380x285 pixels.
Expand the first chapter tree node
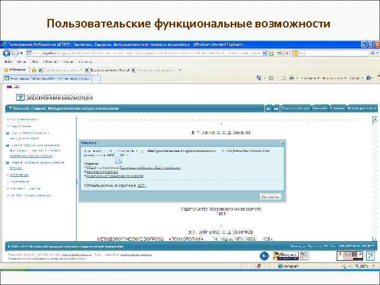(x=7, y=133)
